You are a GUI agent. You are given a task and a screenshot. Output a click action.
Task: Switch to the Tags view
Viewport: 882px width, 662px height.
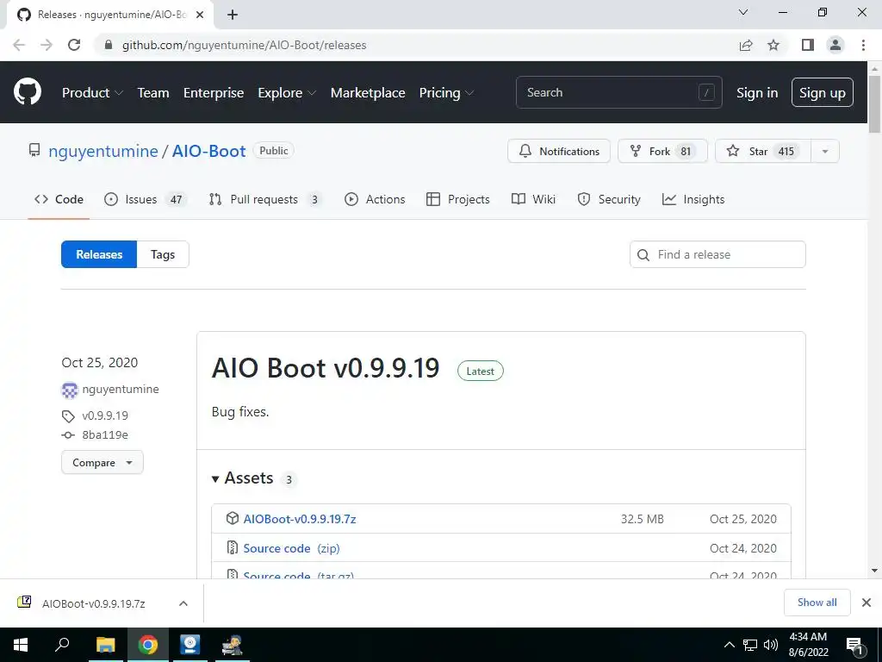click(x=163, y=254)
